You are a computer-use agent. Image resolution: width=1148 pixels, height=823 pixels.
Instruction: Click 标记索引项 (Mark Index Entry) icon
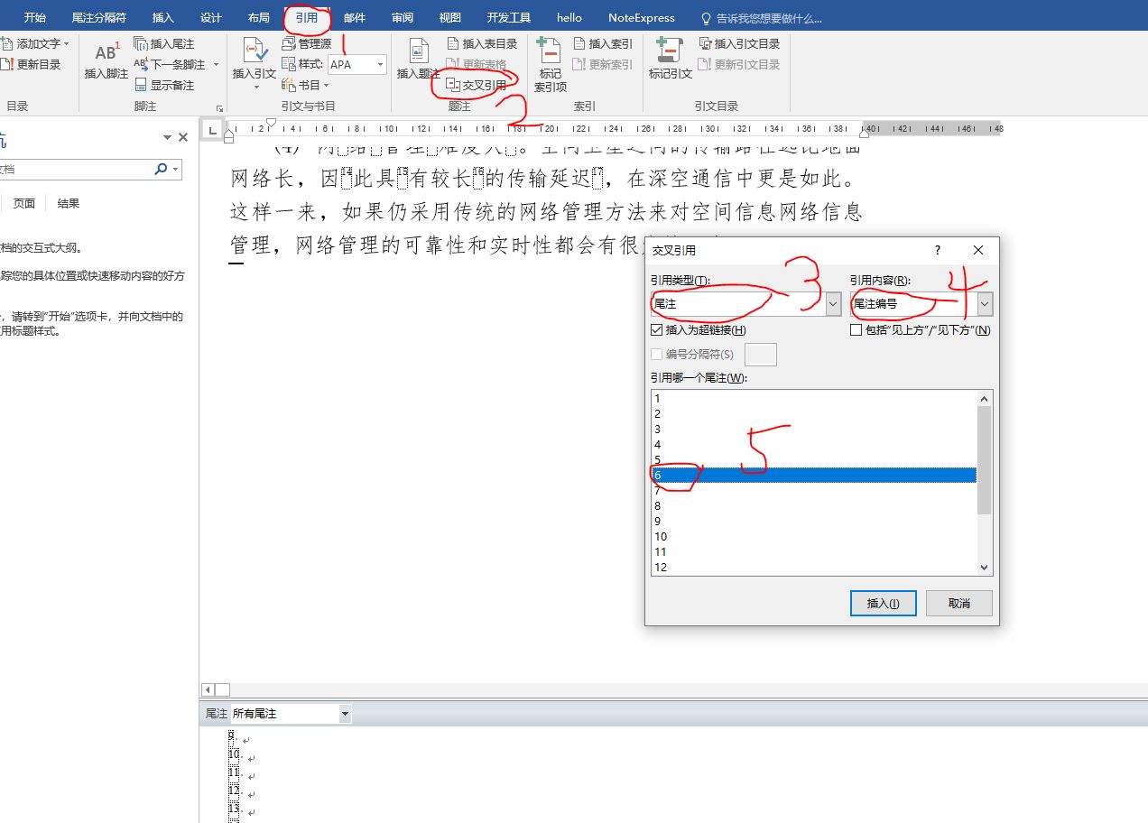pos(550,52)
